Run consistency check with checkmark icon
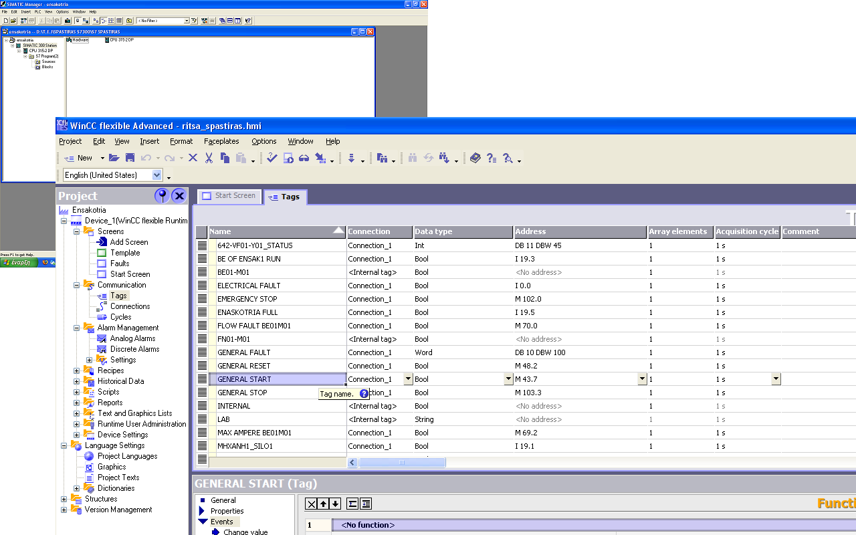The image size is (856, 535). tap(272, 158)
